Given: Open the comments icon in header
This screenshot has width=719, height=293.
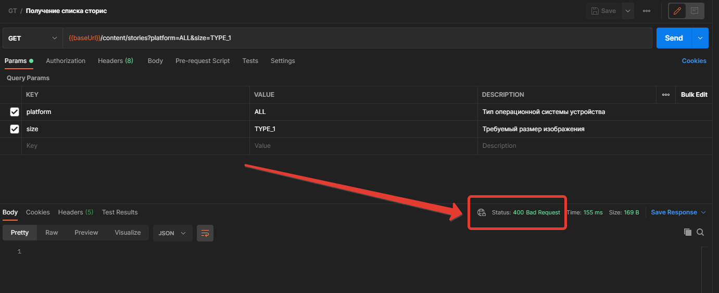Looking at the screenshot, I should point(695,11).
